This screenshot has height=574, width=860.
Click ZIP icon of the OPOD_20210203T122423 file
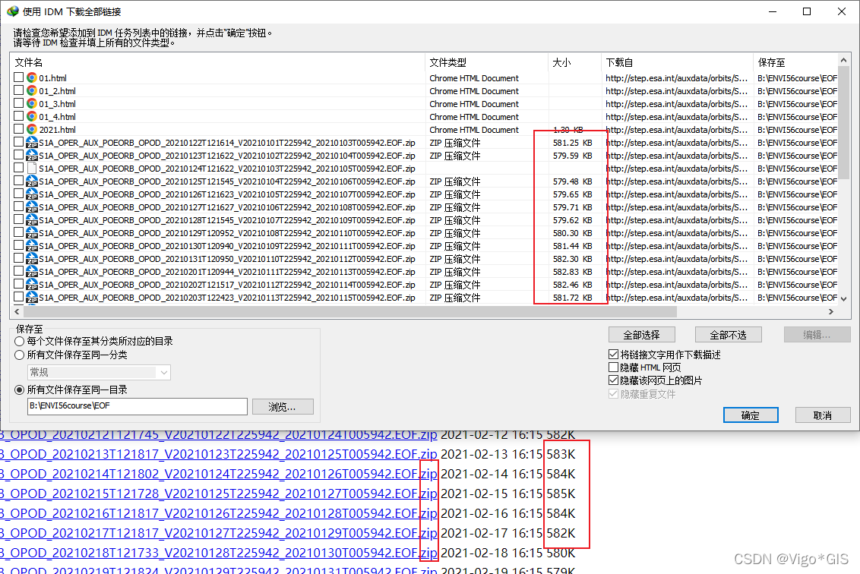[x=32, y=297]
